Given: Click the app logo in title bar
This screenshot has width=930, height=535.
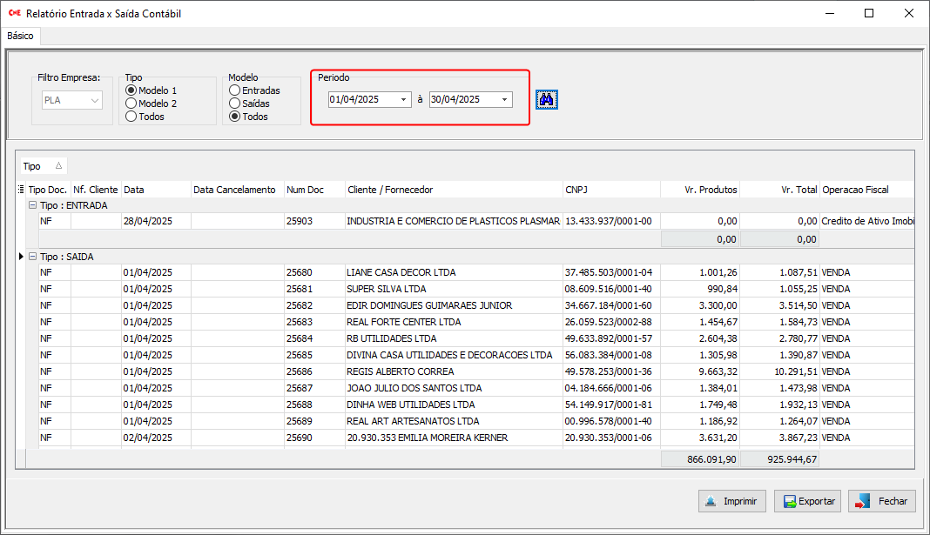Looking at the screenshot, I should tap(14, 14).
